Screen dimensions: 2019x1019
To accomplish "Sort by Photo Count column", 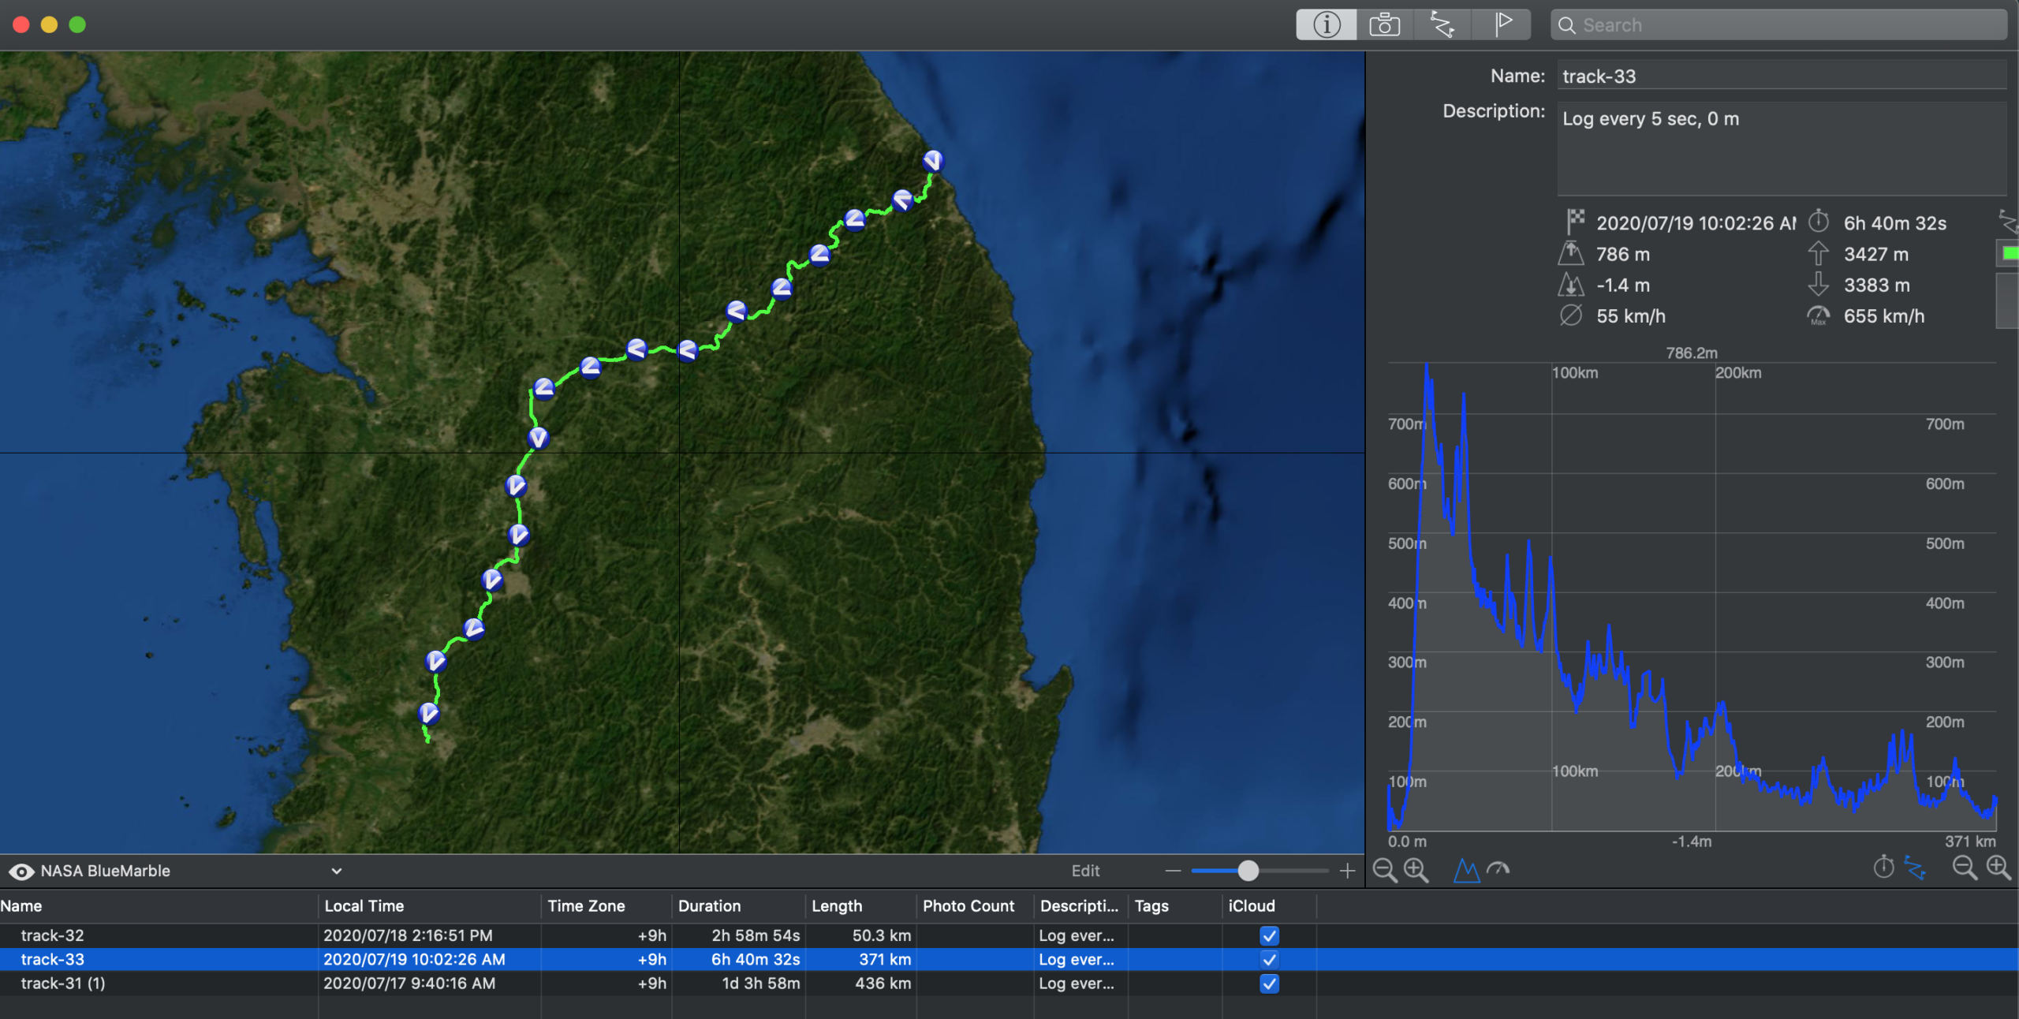I will (975, 906).
